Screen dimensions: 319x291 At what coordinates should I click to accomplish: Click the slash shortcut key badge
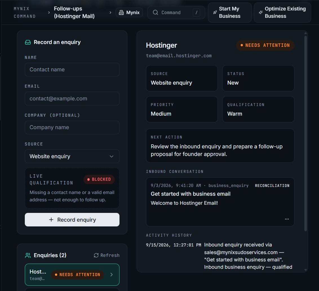pyautogui.click(x=196, y=12)
